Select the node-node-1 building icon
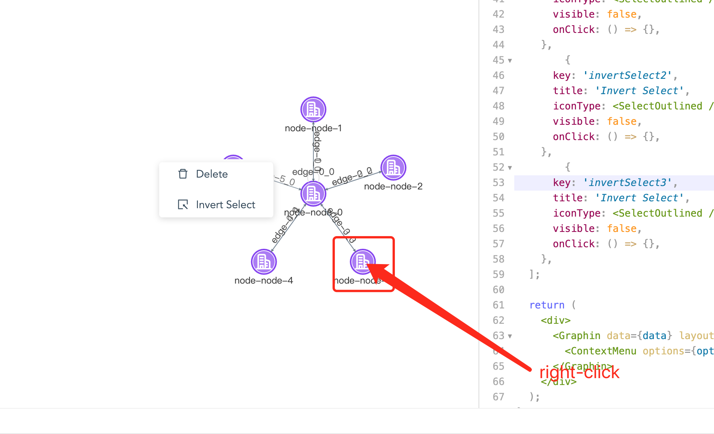The height and width of the screenshot is (434, 714). (313, 109)
